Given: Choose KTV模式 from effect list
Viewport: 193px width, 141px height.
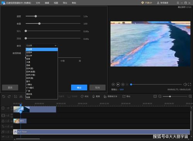Looking at the screenshot, I should [42, 88].
